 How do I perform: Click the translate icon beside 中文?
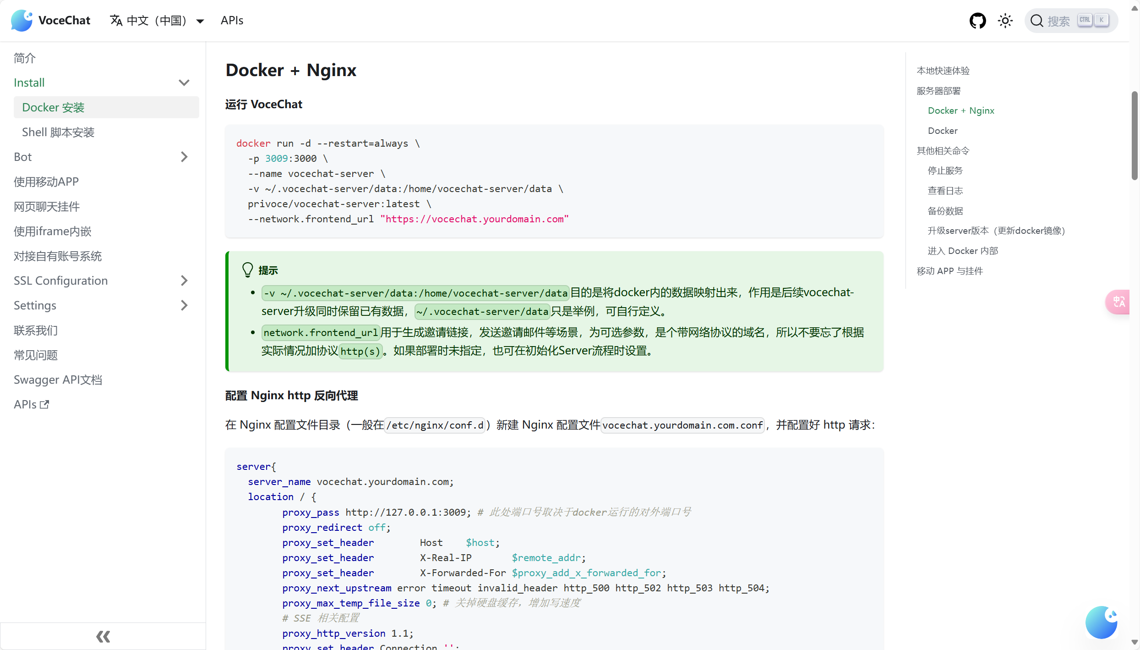click(116, 21)
